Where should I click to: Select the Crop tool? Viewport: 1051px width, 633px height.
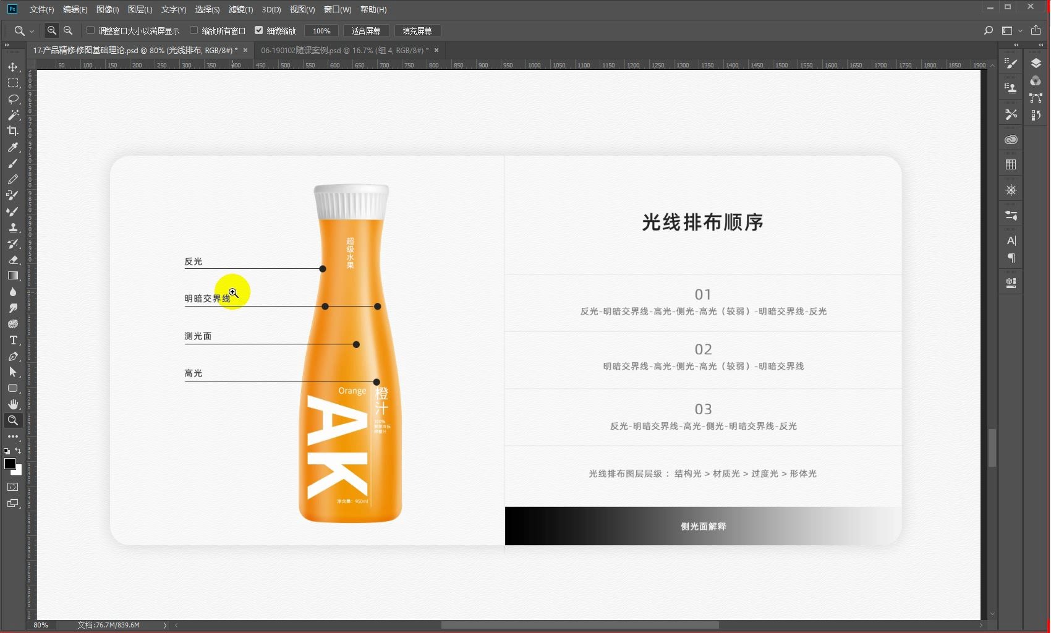tap(12, 131)
